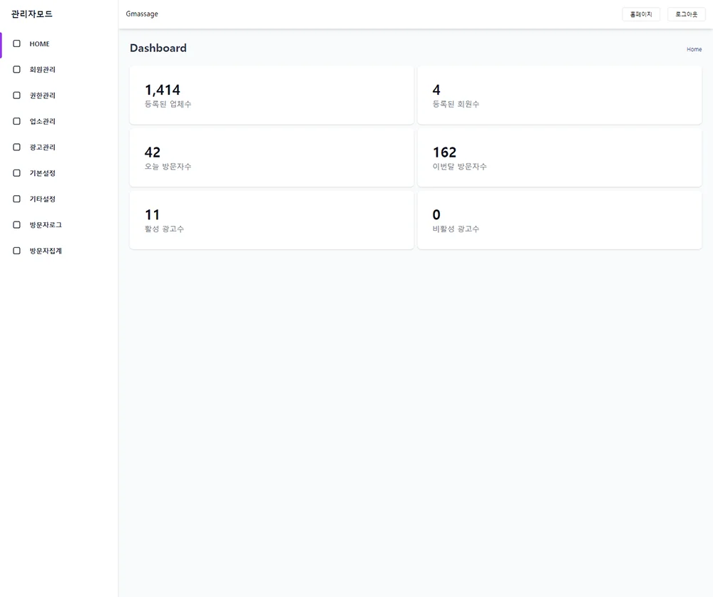This screenshot has height=597, width=713.
Task: Go to HOME in the sidebar menu
Action: point(39,44)
